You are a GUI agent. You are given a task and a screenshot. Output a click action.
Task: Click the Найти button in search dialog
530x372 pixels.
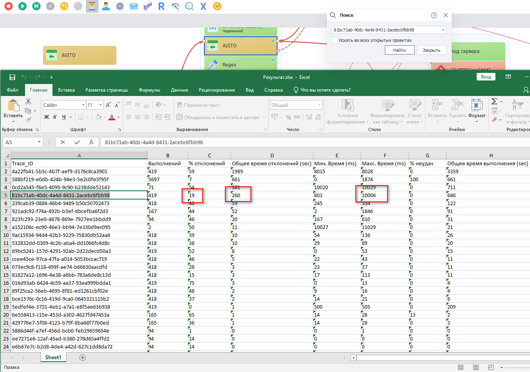pos(399,50)
